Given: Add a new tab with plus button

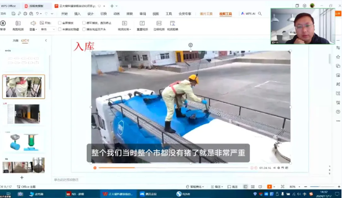Looking at the screenshot, I should point(112,6).
